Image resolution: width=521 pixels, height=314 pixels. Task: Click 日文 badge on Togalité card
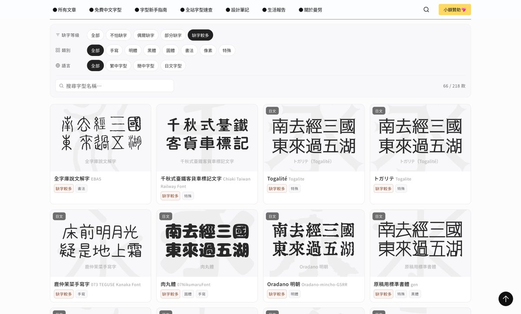272,111
